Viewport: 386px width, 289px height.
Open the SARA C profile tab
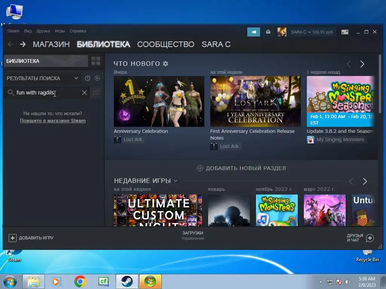pos(216,44)
